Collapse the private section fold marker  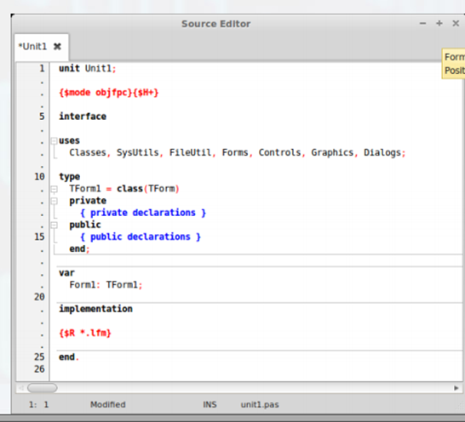pyautogui.click(x=54, y=201)
